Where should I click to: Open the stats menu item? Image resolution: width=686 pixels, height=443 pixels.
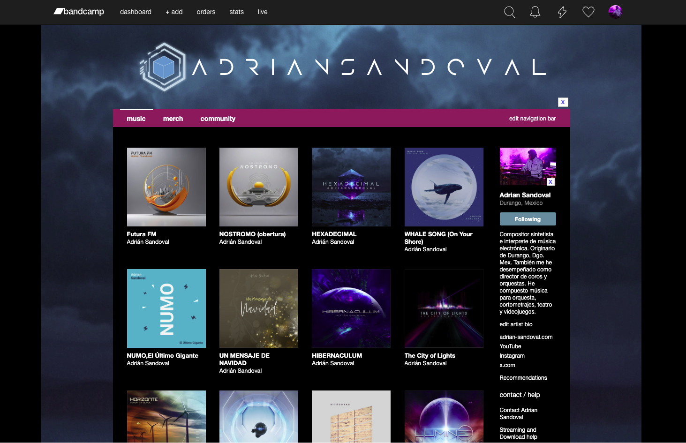(236, 12)
